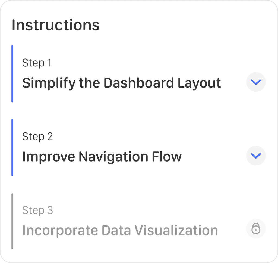The width and height of the screenshot is (278, 263).
Task: Select the grayed-out Step 3 label
Action: [37, 210]
